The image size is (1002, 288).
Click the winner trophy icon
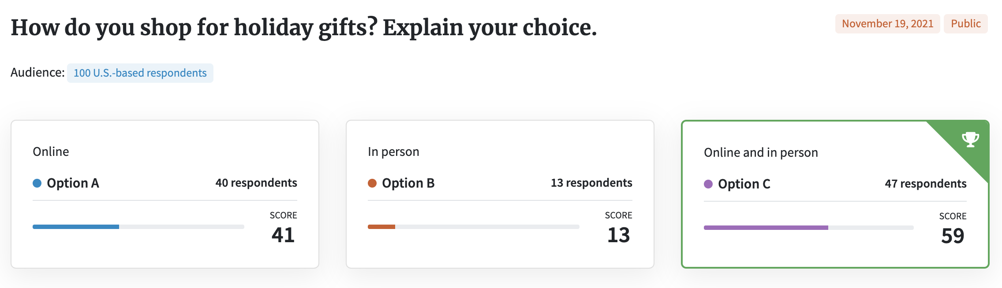[970, 140]
